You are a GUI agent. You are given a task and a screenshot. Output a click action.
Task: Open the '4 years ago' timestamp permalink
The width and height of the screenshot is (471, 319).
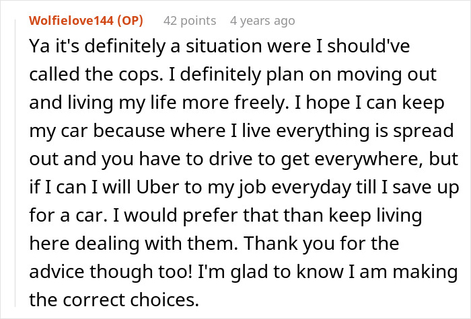[x=262, y=21]
